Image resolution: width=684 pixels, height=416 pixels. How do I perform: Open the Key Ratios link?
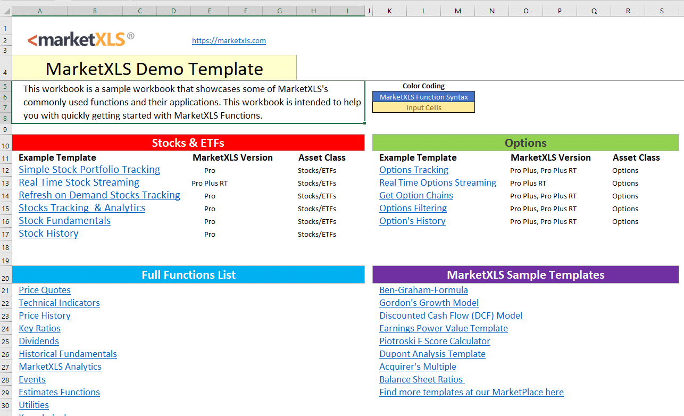pyautogui.click(x=39, y=328)
